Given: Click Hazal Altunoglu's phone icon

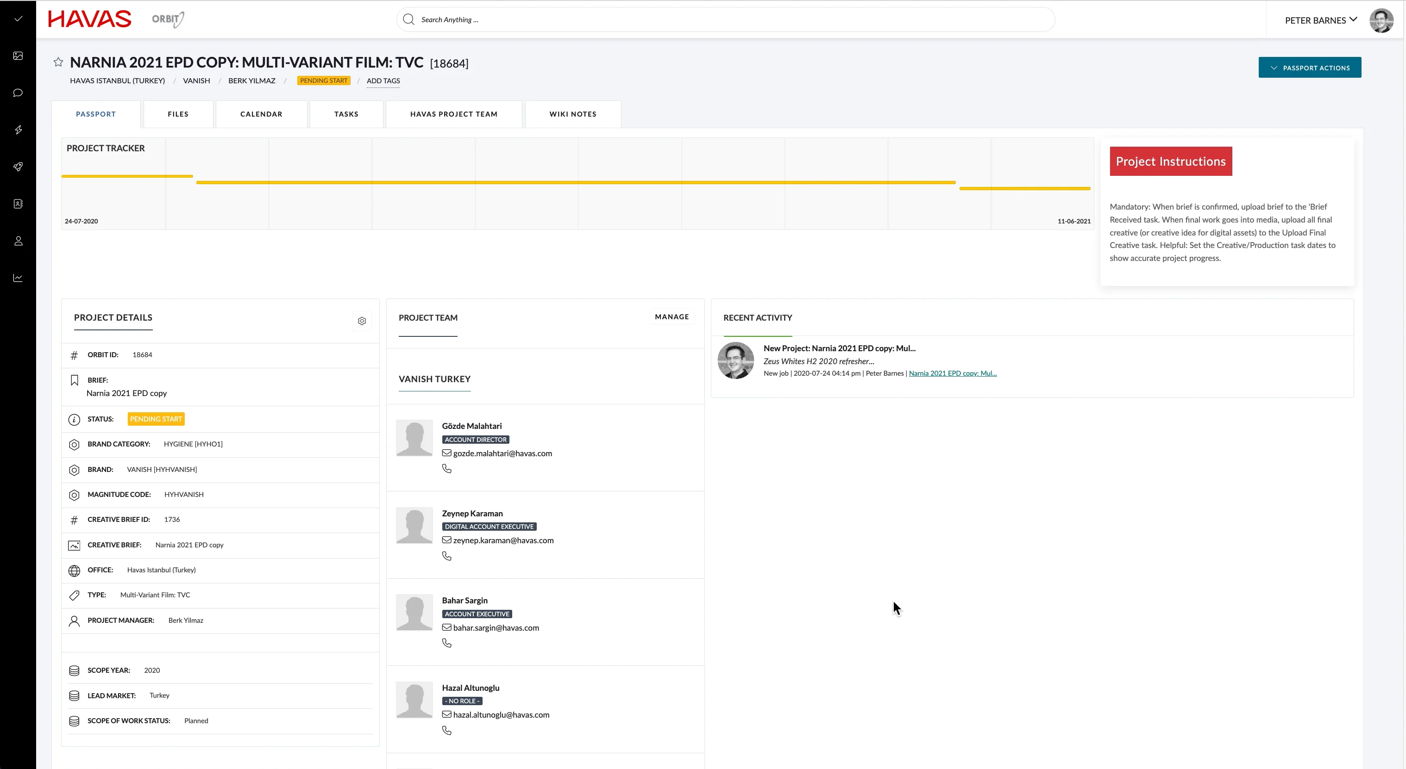Looking at the screenshot, I should click(446, 730).
